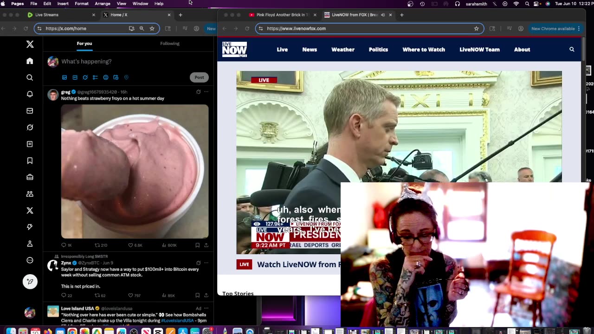The image size is (594, 334).
Task: Share greg's froyo post
Action: click(x=206, y=245)
